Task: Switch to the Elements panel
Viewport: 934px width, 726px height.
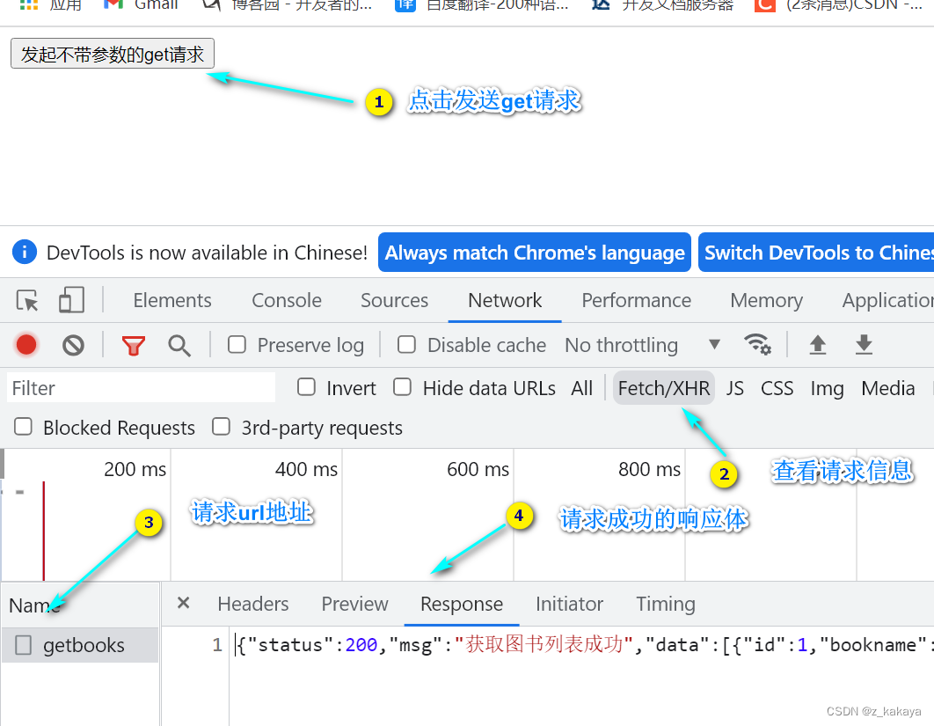Action: click(x=172, y=300)
